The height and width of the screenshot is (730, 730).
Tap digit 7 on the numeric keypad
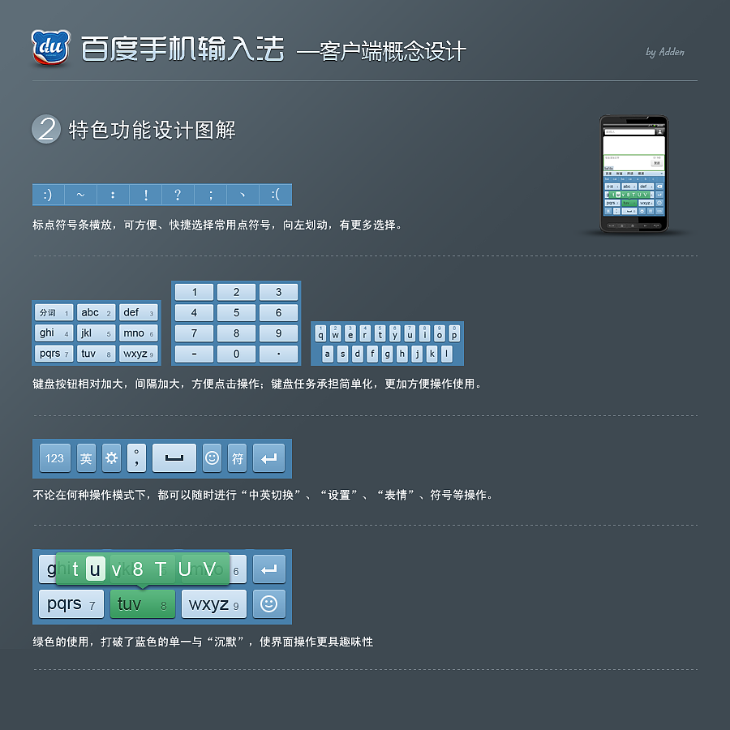(194, 333)
